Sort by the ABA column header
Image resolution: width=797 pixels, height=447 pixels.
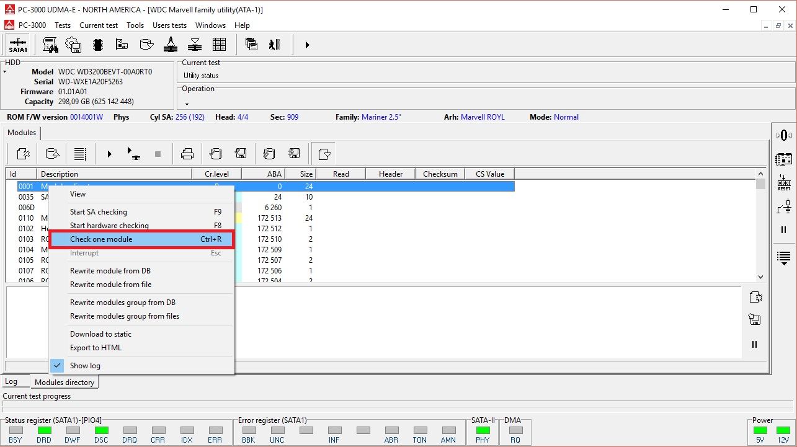tap(264, 174)
